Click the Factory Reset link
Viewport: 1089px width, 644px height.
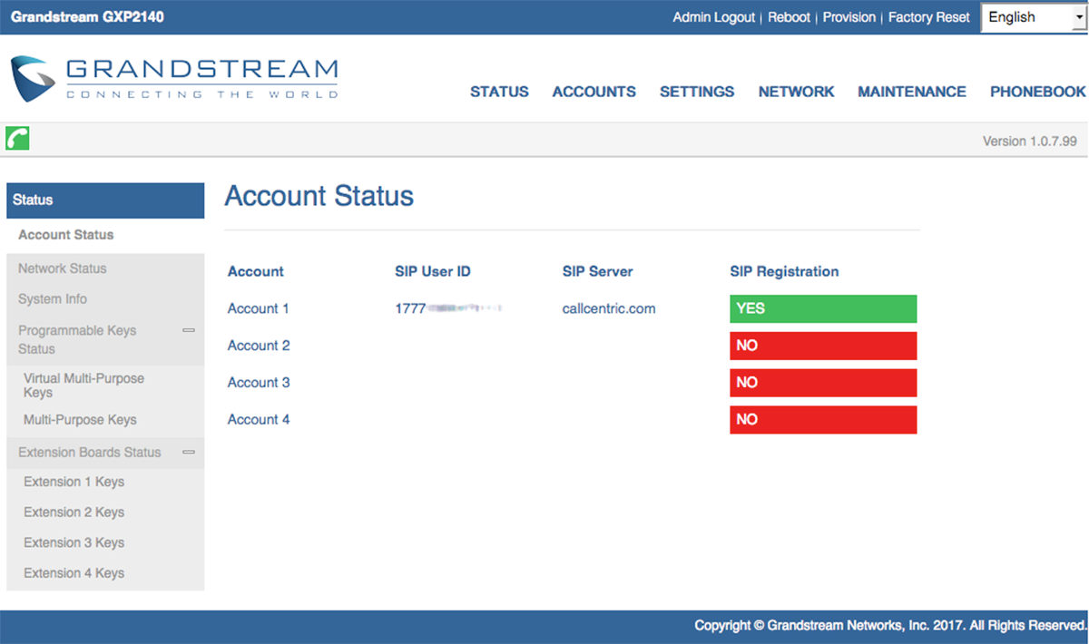click(x=929, y=17)
